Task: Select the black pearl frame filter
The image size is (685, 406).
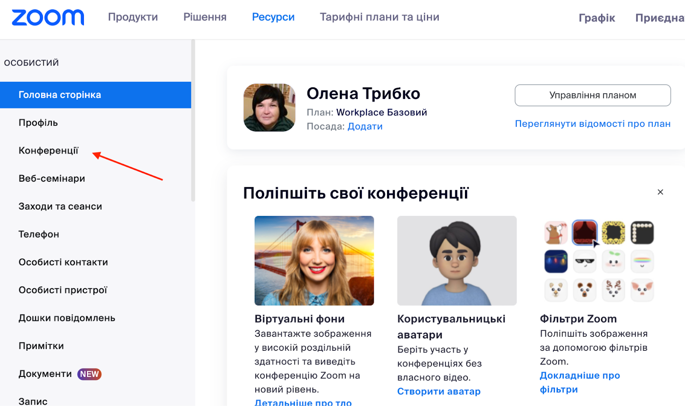Action: (642, 233)
